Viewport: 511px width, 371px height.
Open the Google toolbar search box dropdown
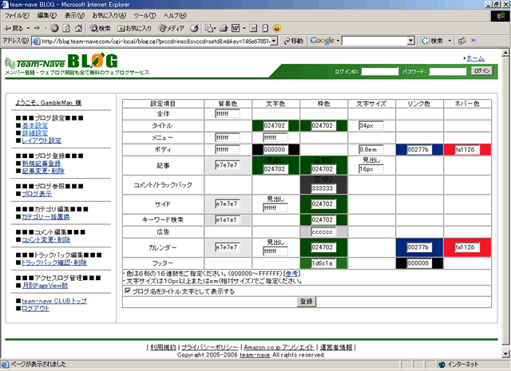(412, 41)
